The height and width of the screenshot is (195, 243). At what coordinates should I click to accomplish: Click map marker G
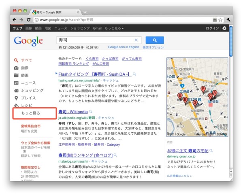tap(195, 104)
